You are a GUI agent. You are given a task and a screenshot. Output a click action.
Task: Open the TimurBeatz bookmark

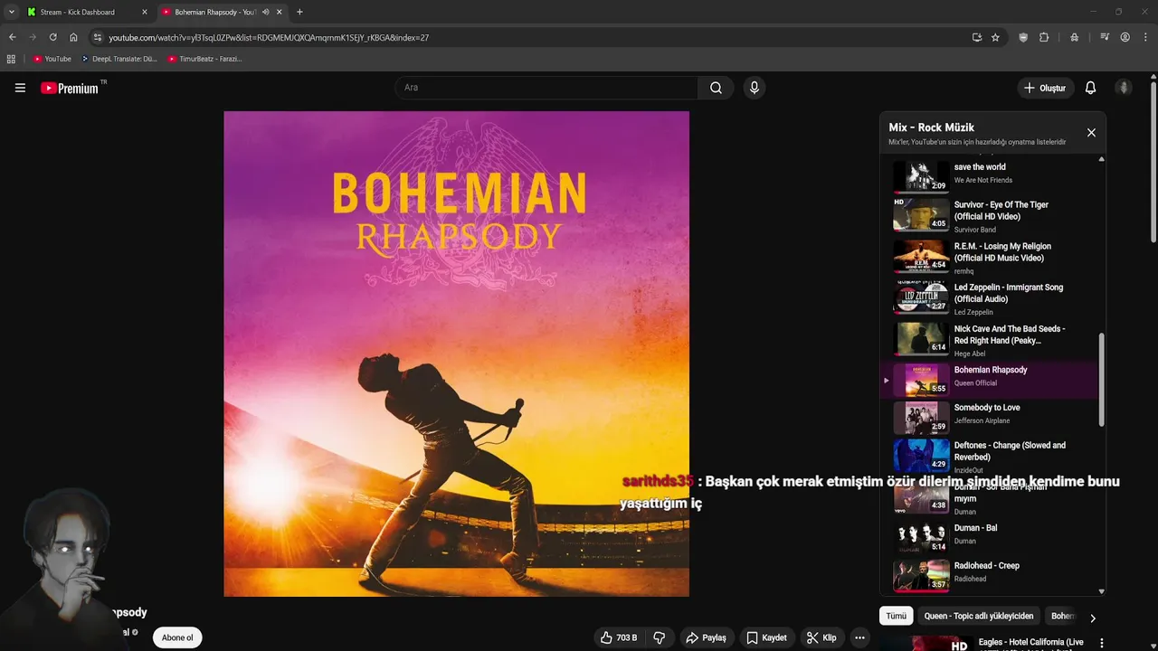204,59
